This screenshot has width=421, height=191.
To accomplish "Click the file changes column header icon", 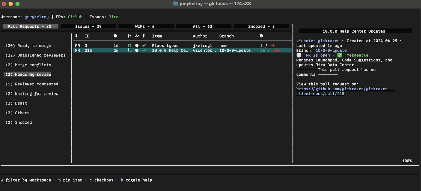I will (x=262, y=36).
